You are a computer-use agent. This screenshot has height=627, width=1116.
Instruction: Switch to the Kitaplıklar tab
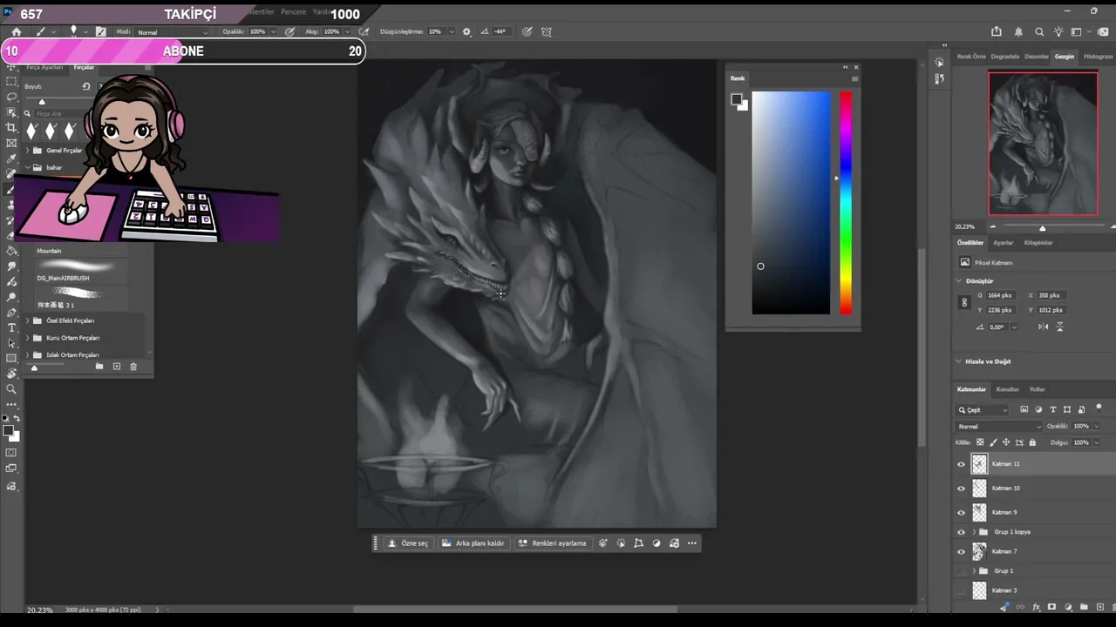click(1038, 243)
